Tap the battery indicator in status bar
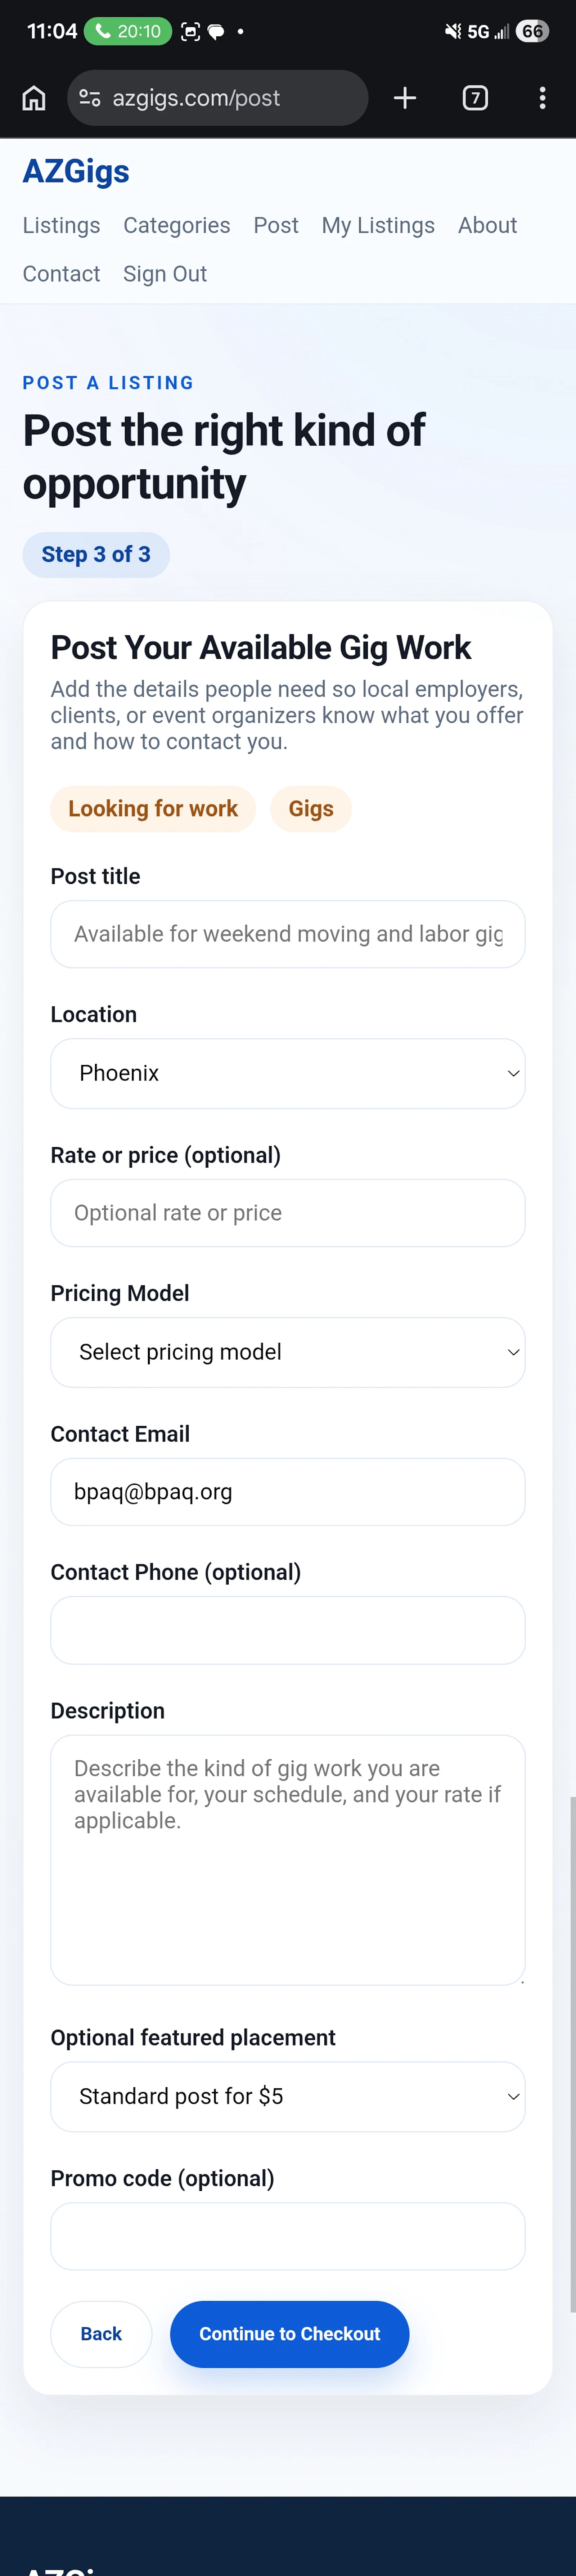This screenshot has width=576, height=2576. click(532, 31)
